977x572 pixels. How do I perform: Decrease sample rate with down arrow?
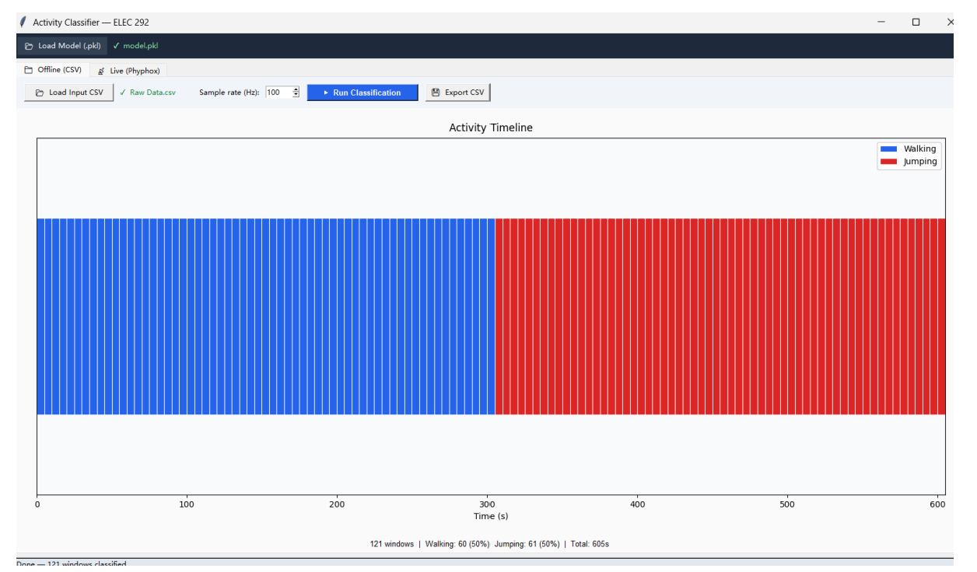(296, 95)
